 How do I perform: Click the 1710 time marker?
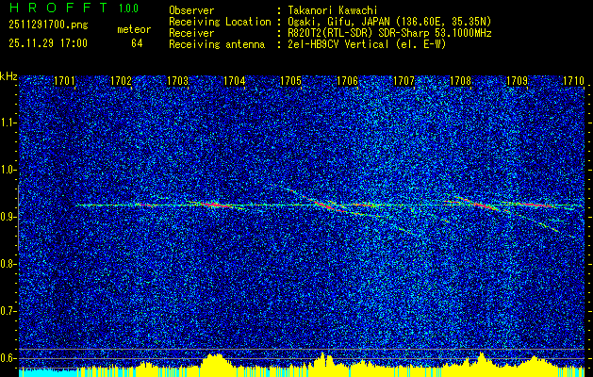pyautogui.click(x=573, y=81)
